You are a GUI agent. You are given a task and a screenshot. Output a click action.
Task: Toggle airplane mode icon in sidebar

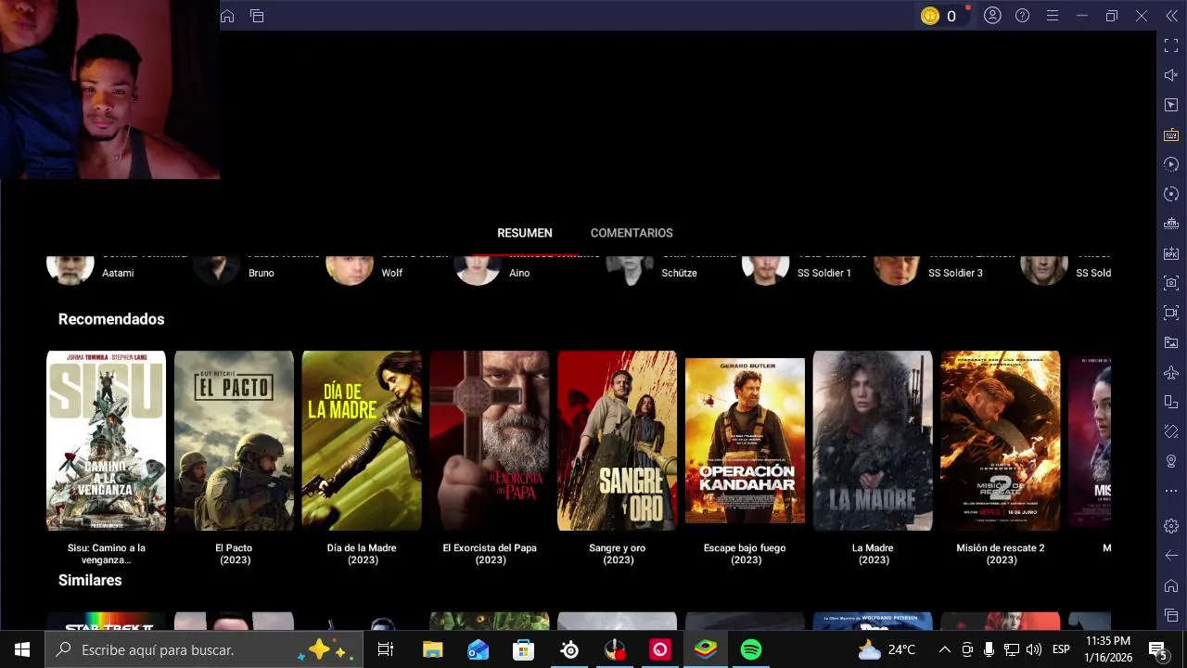click(x=1171, y=372)
